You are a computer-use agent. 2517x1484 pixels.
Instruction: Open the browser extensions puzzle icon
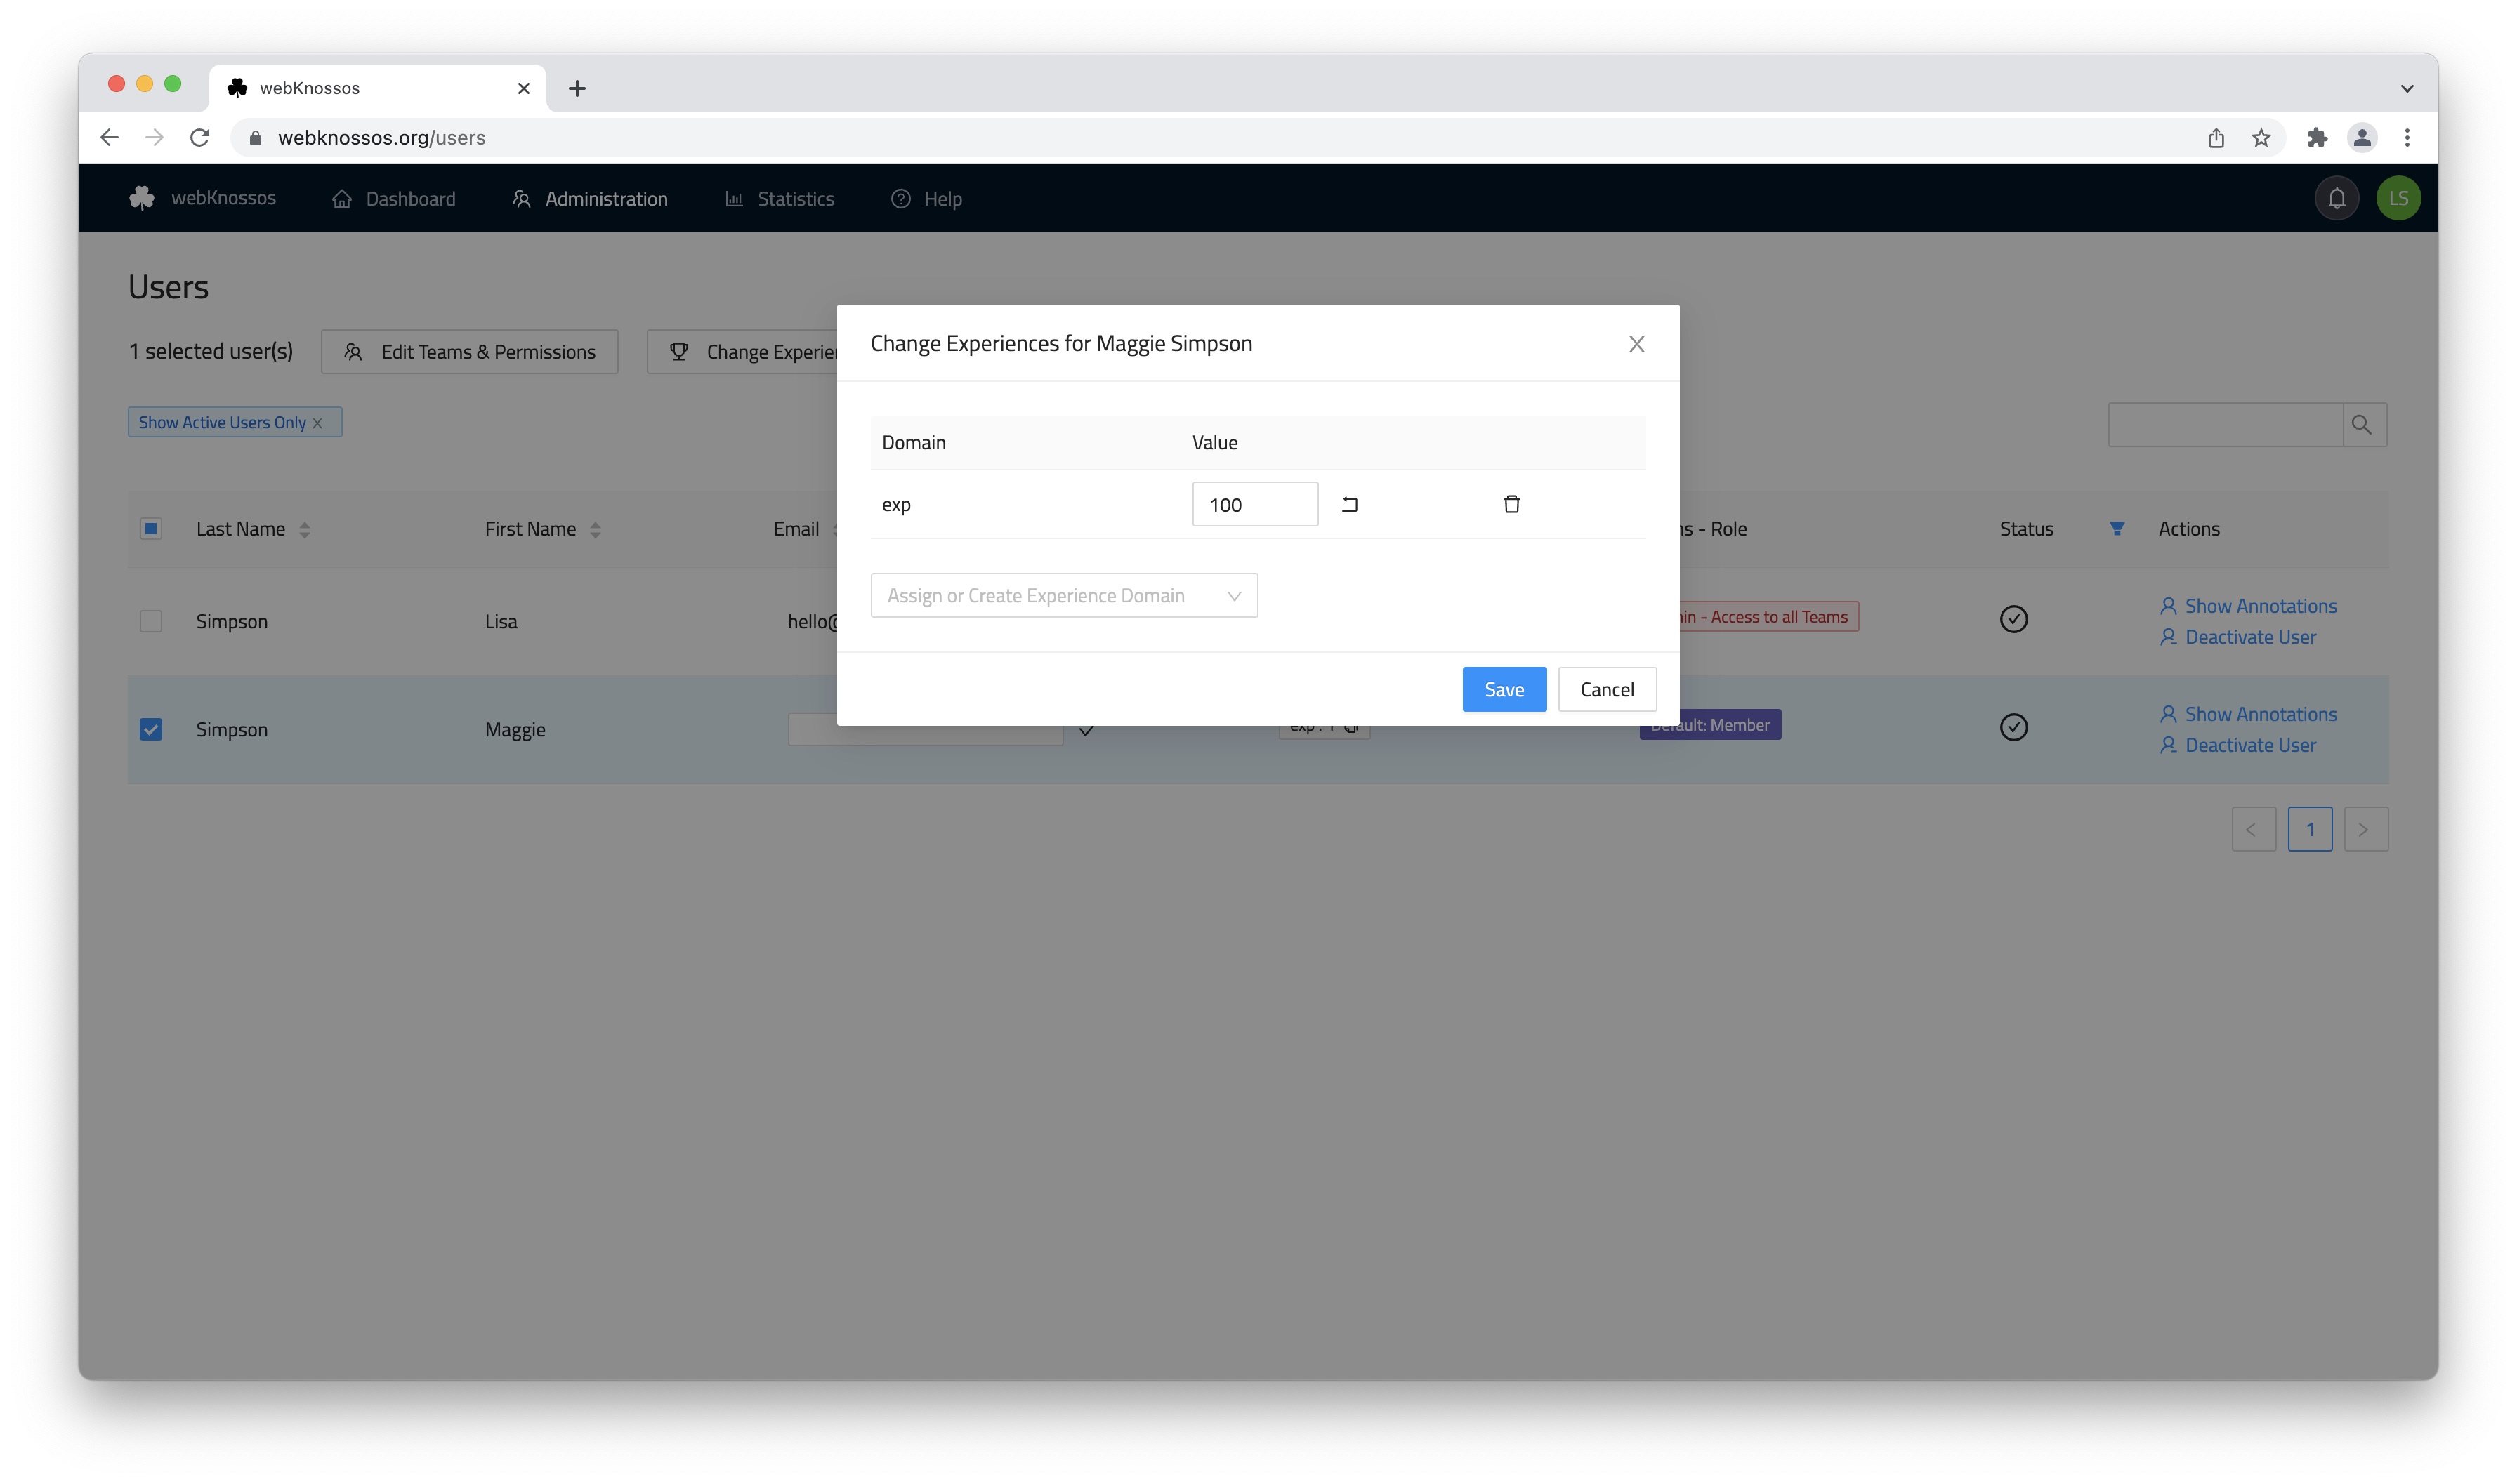[x=2317, y=138]
